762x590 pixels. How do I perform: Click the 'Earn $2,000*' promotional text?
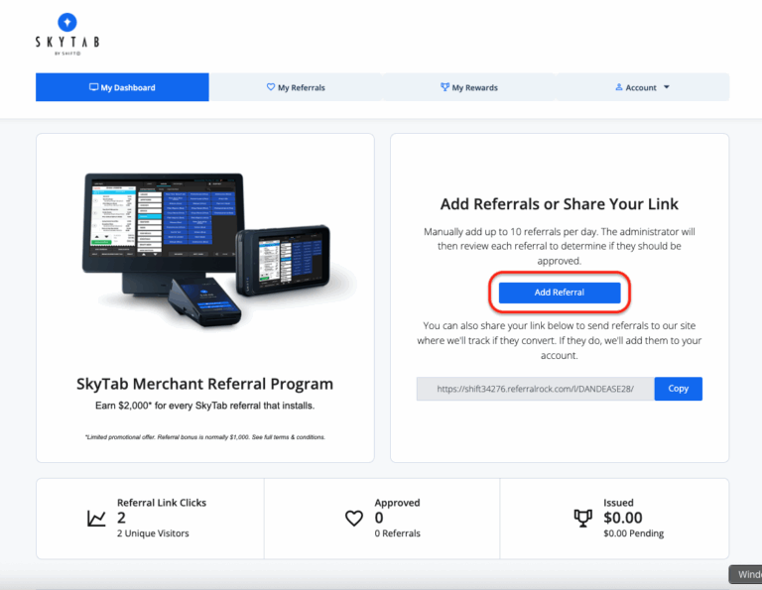click(x=204, y=406)
